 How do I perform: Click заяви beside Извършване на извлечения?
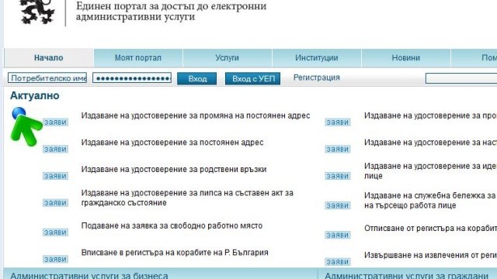338,262
